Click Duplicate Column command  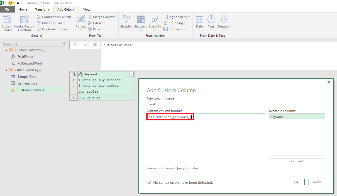tap(52, 29)
